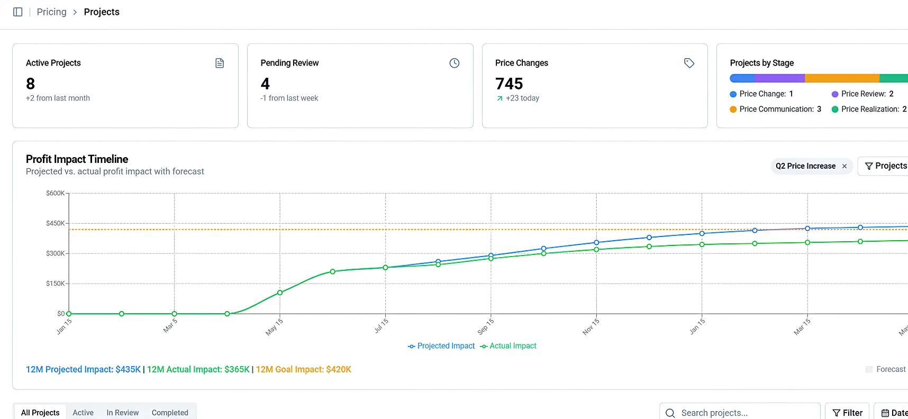The height and width of the screenshot is (419, 908).
Task: Click the purple Price Review stage bar segment
Action: click(x=779, y=78)
